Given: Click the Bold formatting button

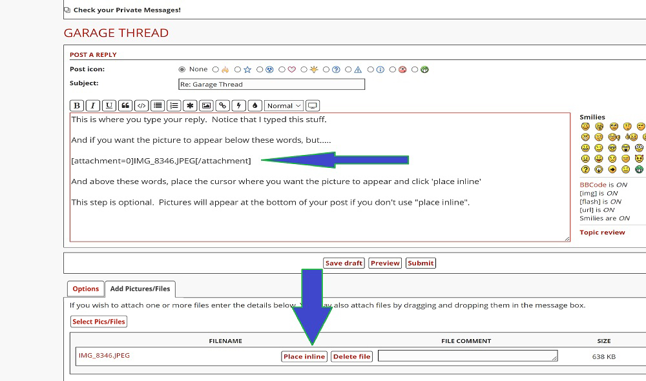Looking at the screenshot, I should [77, 106].
